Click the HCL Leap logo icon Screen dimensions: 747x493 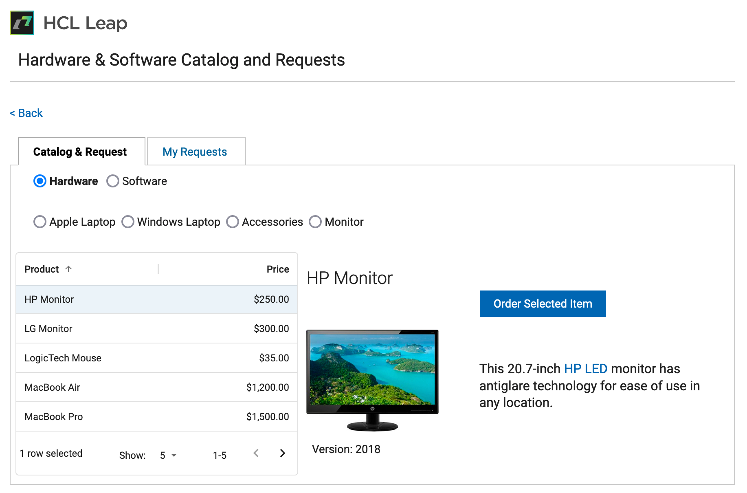(x=22, y=23)
